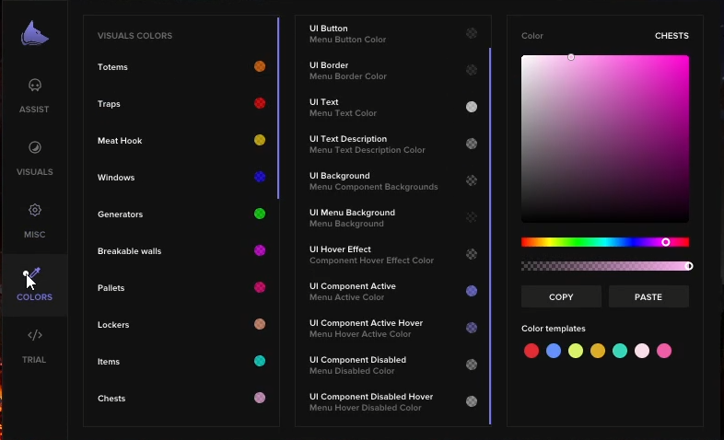Open the Visuals section icon
The width and height of the screenshot is (724, 440).
35,147
